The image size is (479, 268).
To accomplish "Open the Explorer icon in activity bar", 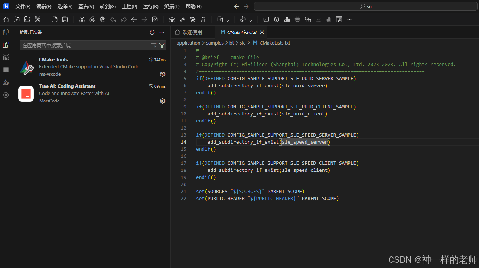I will coord(6,32).
